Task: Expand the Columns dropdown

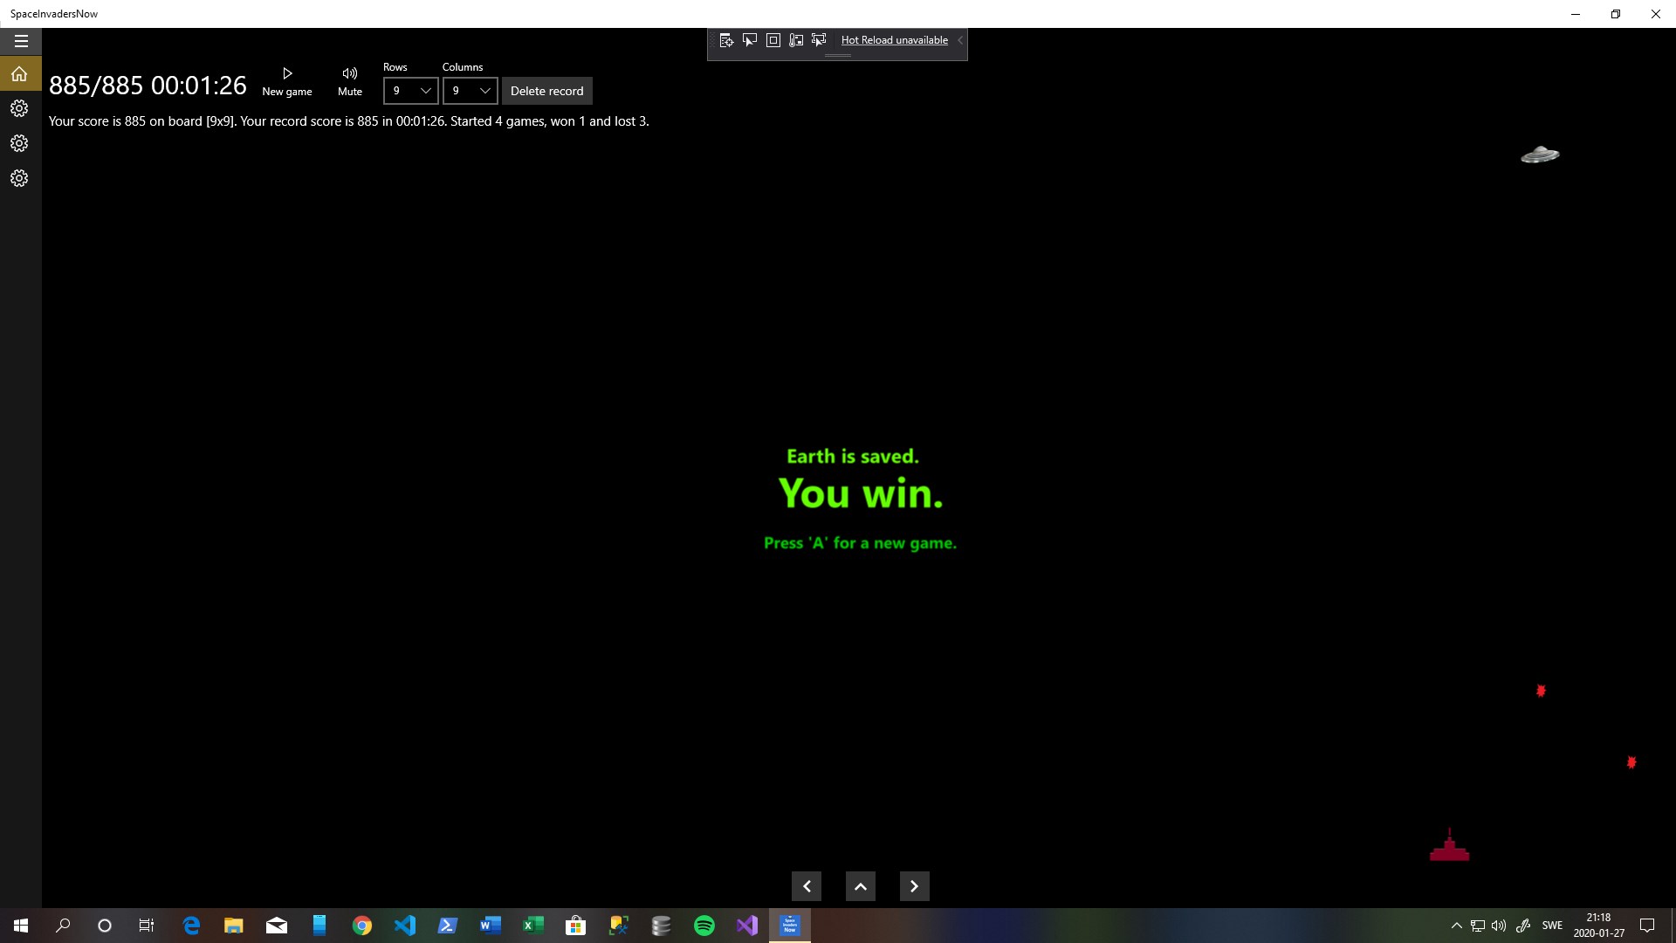Action: coord(470,91)
